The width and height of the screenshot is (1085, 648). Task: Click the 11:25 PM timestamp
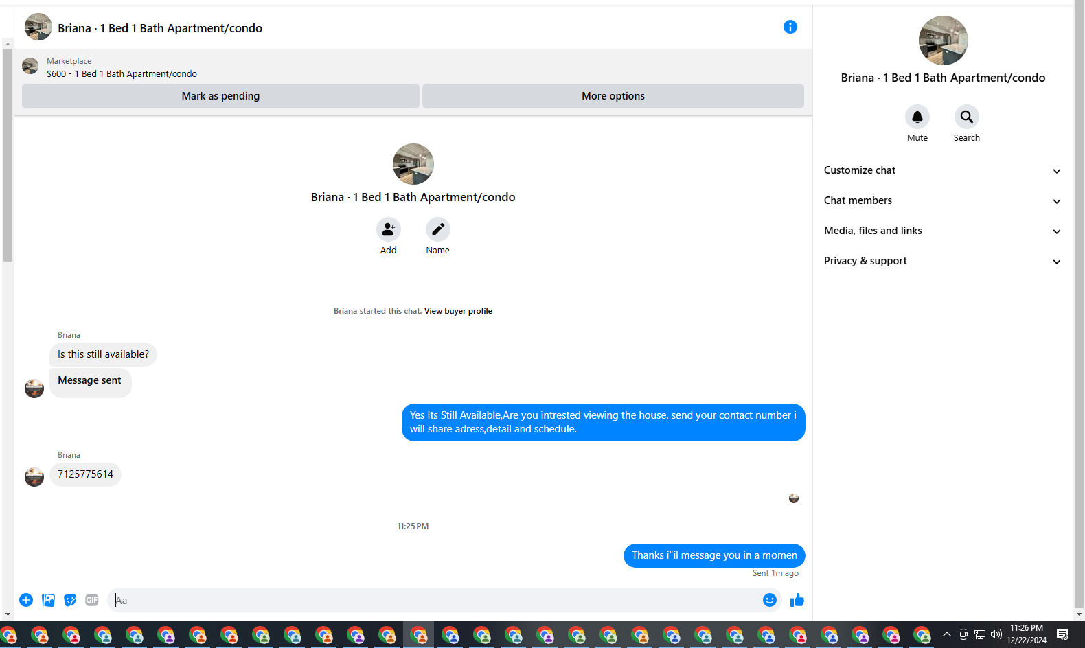coord(413,526)
